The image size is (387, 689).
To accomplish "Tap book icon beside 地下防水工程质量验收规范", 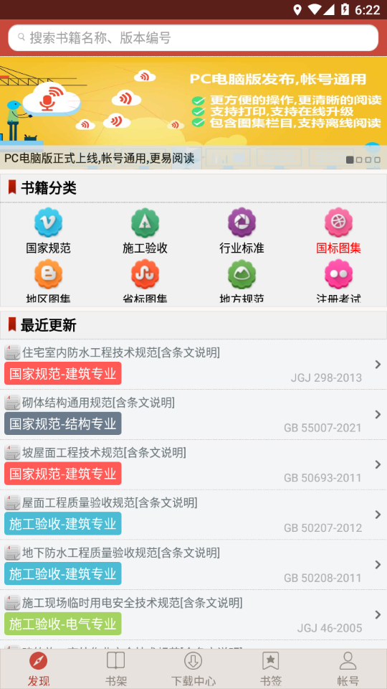I will (x=12, y=553).
